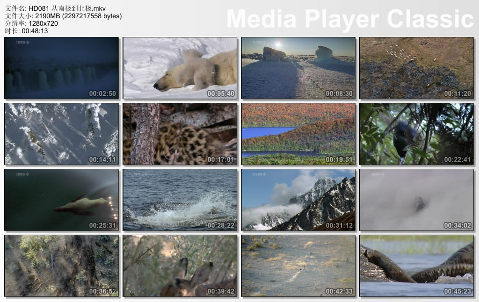Click the Media Player Classic watermark title
The height and width of the screenshot is (302, 479).
(x=350, y=19)
